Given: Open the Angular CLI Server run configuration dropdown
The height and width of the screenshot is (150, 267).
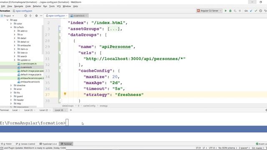Looking at the screenshot, I should [209, 11].
